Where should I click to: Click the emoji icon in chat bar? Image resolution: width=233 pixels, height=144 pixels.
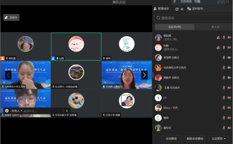click(7, 111)
